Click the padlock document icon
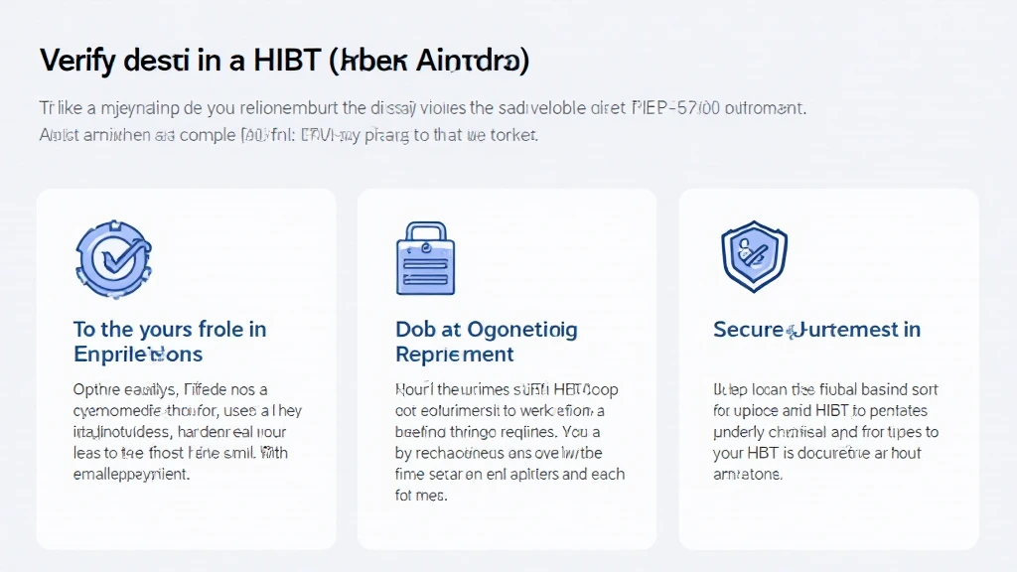Screen dimensions: 1017x572 pyautogui.click(x=425, y=258)
